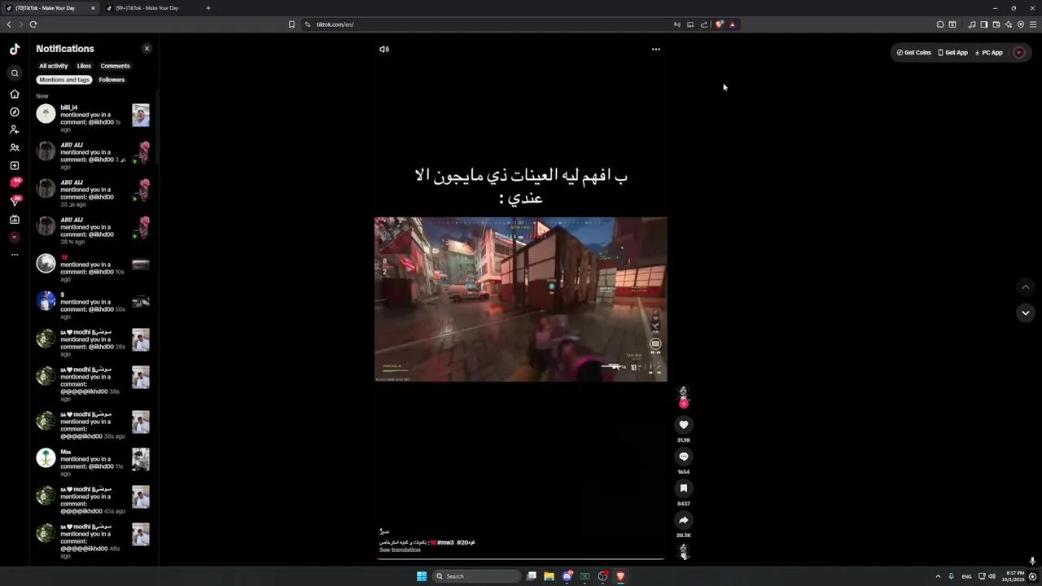Open the video comments bubble icon
This screenshot has height=586, width=1042.
[684, 457]
